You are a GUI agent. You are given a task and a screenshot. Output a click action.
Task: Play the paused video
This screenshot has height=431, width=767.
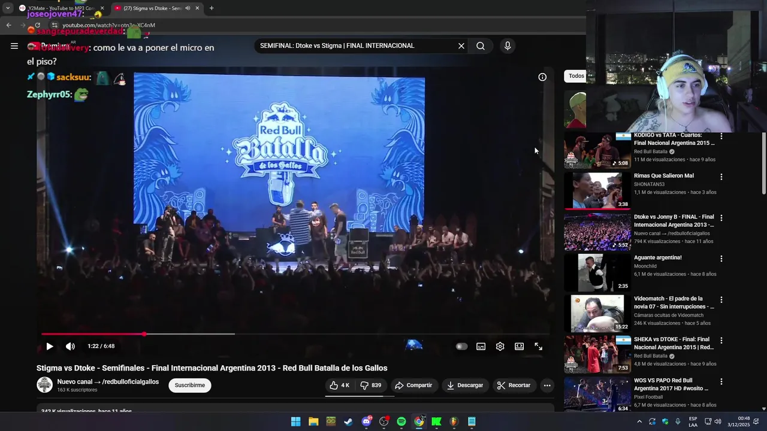pos(50,346)
